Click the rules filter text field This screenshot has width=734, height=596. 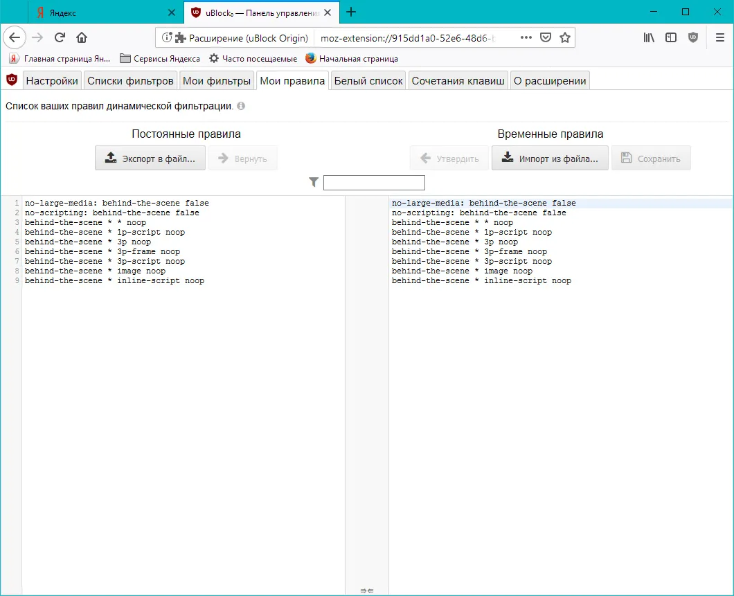pyautogui.click(x=374, y=183)
